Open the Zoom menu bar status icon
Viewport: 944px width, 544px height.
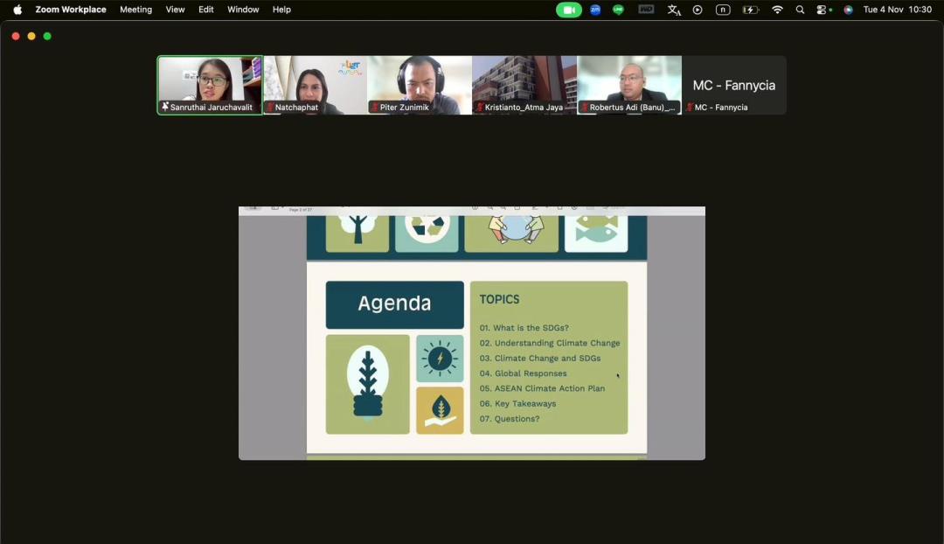point(595,10)
